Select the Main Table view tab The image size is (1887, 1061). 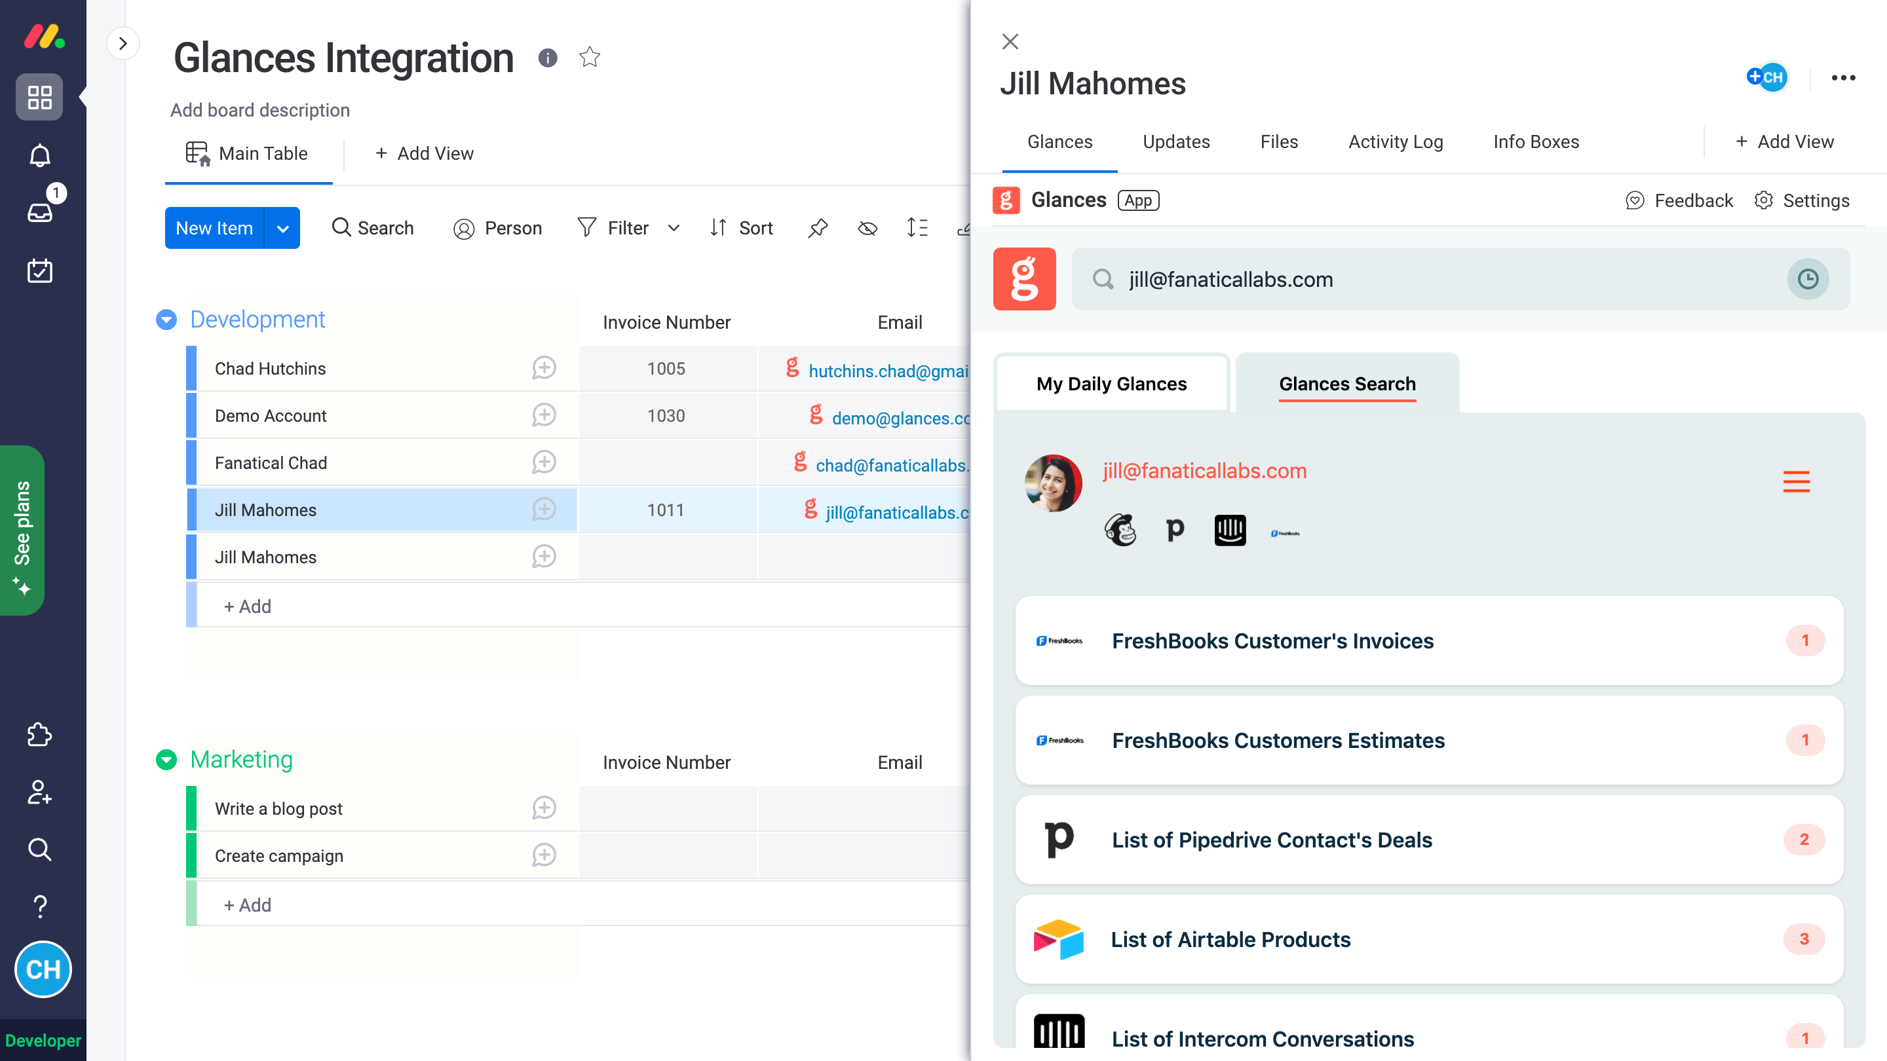(x=248, y=154)
